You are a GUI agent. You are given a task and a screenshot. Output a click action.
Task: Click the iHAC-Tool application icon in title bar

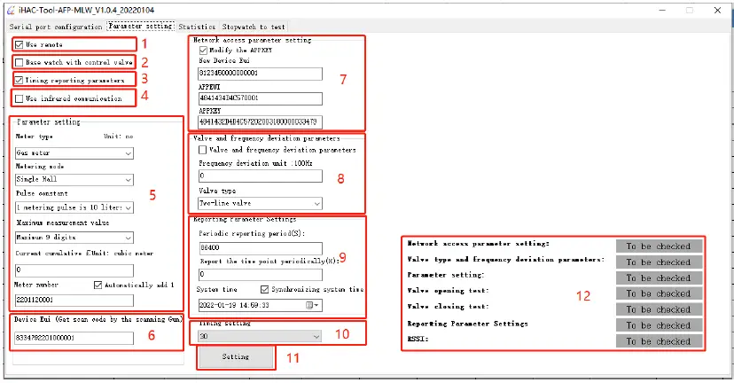point(11,10)
